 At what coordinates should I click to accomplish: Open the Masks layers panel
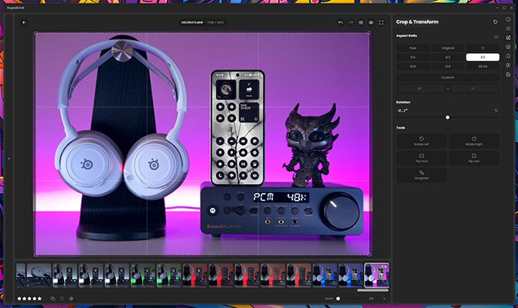click(x=508, y=47)
